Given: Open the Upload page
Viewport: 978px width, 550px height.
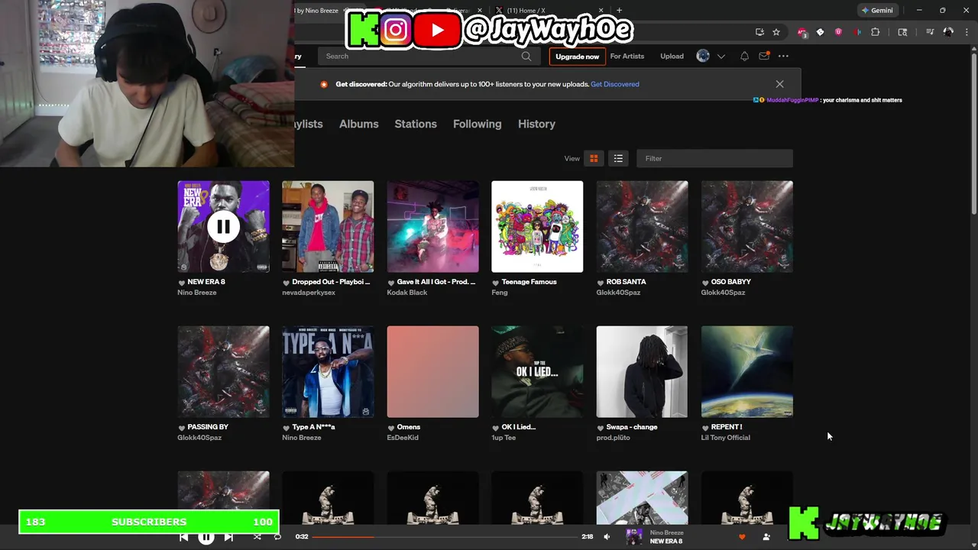Looking at the screenshot, I should (x=672, y=56).
